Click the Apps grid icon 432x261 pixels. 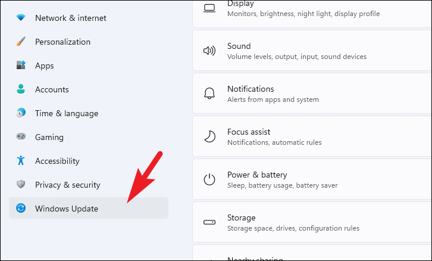point(21,65)
